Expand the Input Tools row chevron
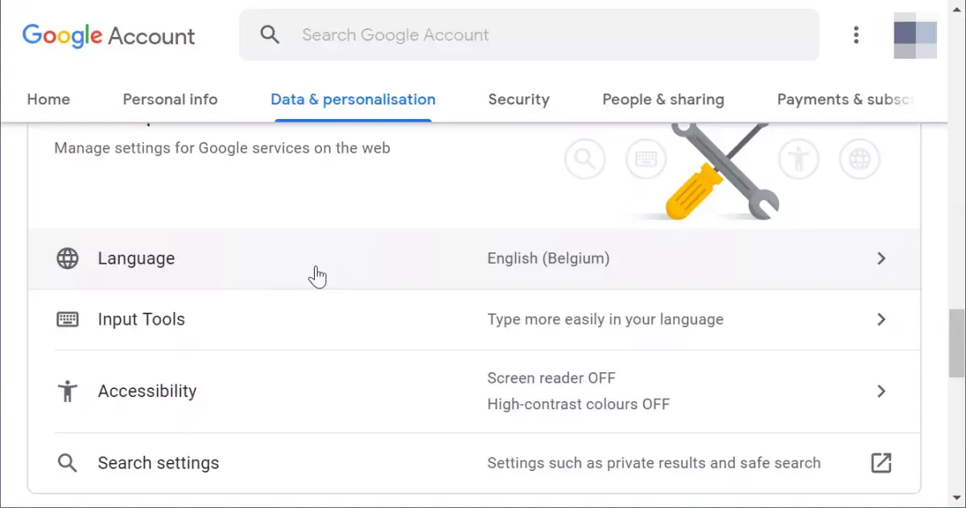The width and height of the screenshot is (966, 508). click(x=881, y=319)
